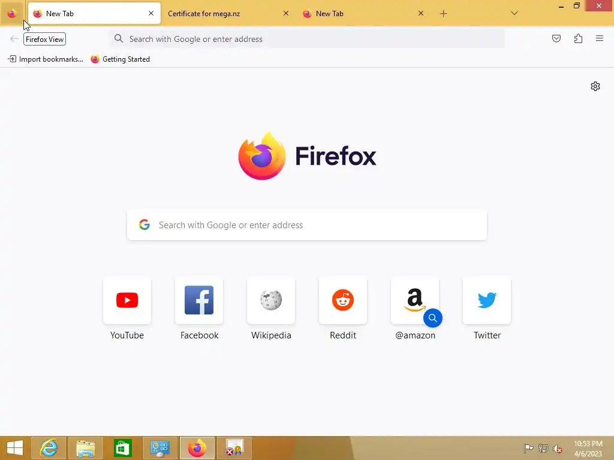Image resolution: width=614 pixels, height=460 pixels.
Task: Open the Firefox application menu
Action: [x=600, y=38]
